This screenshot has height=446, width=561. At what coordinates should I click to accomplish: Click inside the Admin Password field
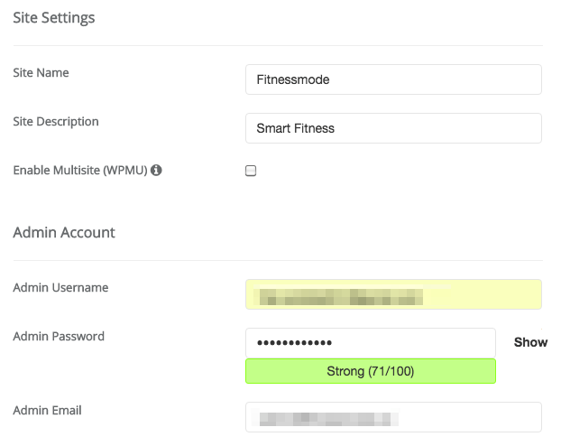click(x=371, y=343)
